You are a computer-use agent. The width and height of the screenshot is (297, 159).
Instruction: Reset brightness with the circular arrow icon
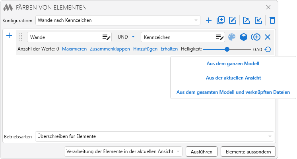point(268,50)
